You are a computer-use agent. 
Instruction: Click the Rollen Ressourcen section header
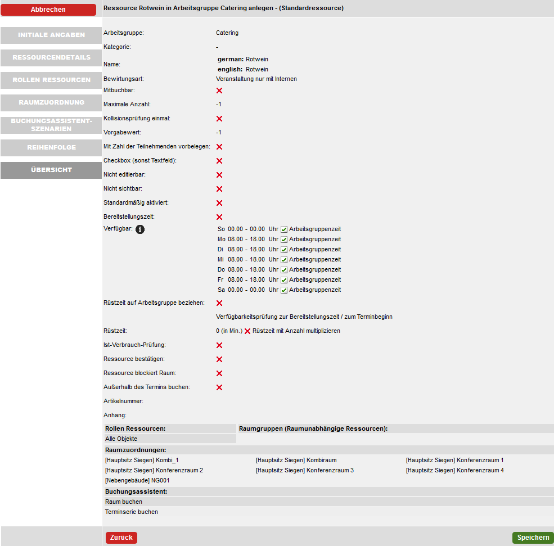[x=170, y=428]
